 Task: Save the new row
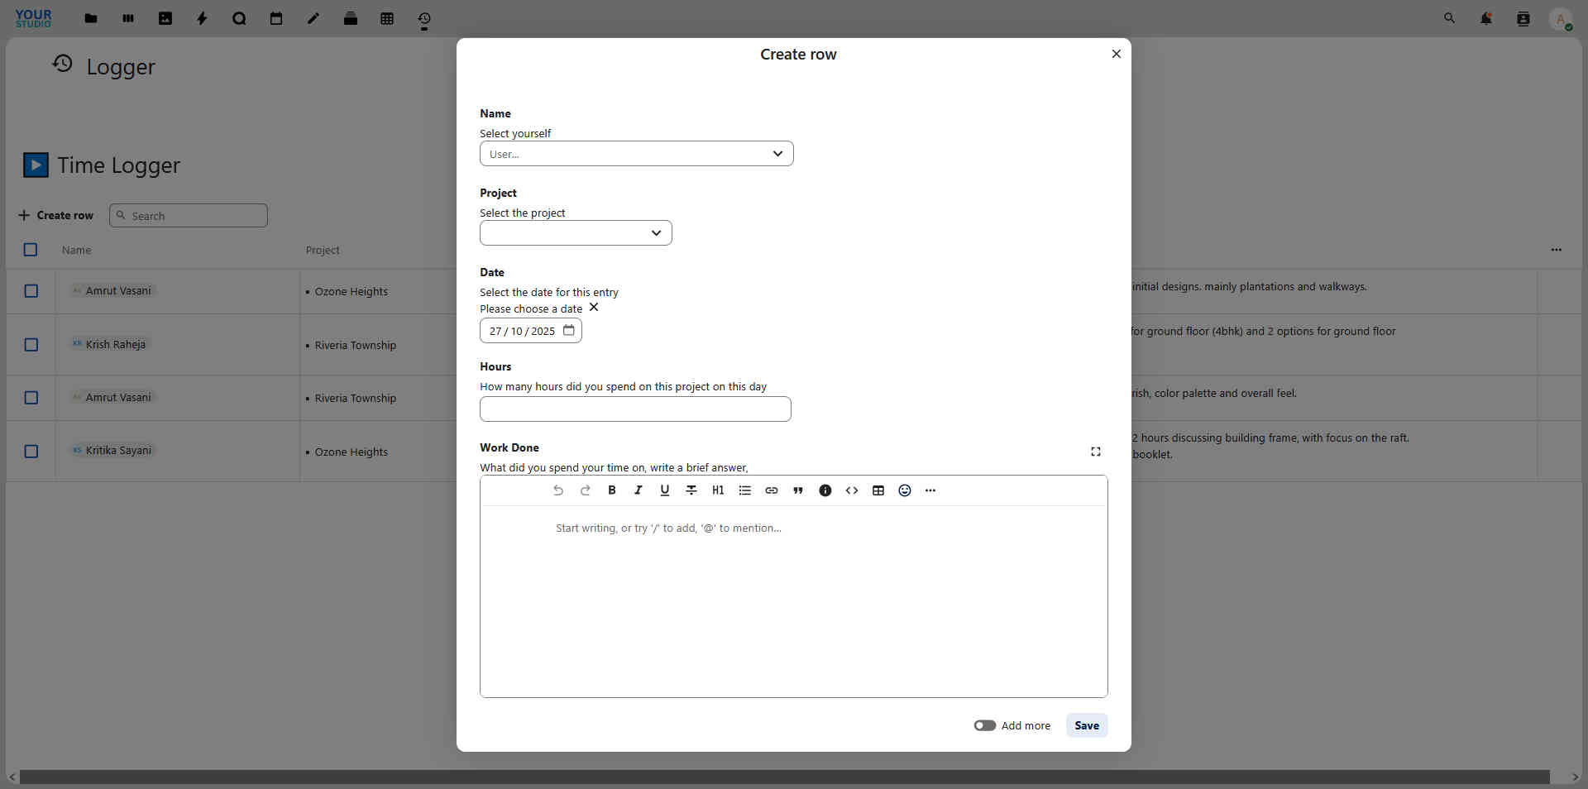(1087, 725)
